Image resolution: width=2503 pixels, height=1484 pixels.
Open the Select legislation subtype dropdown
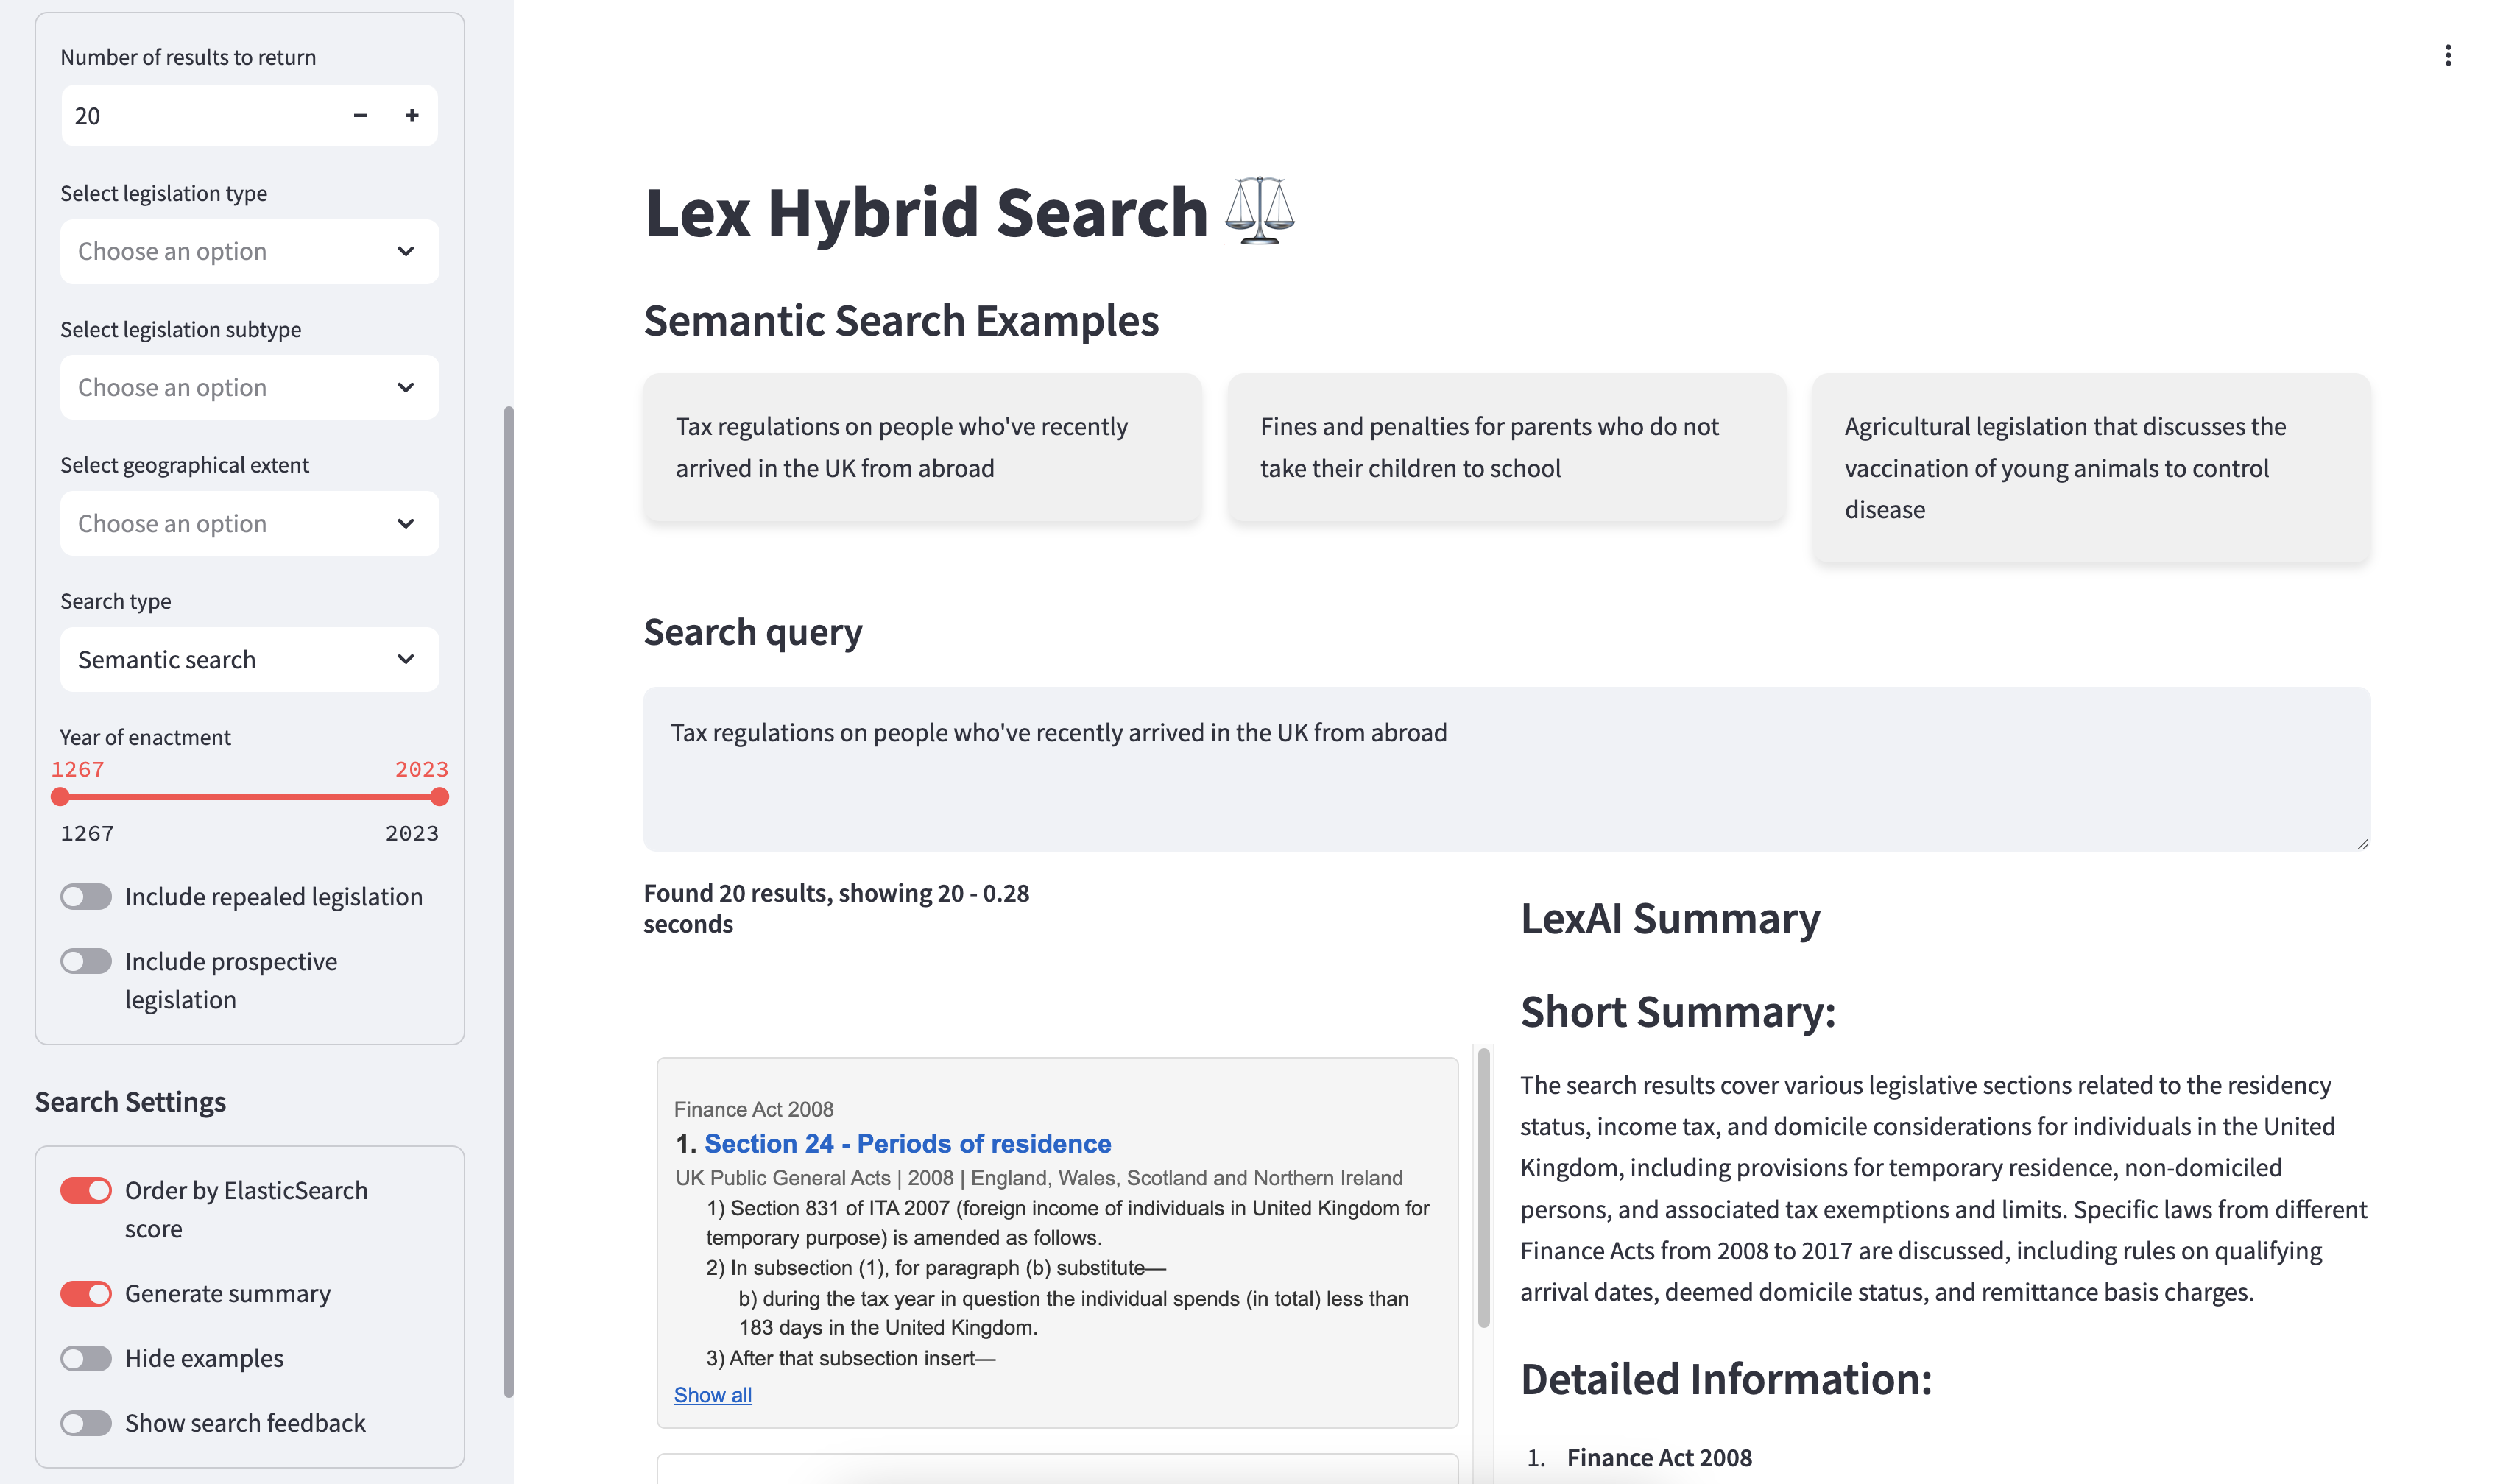pos(249,387)
